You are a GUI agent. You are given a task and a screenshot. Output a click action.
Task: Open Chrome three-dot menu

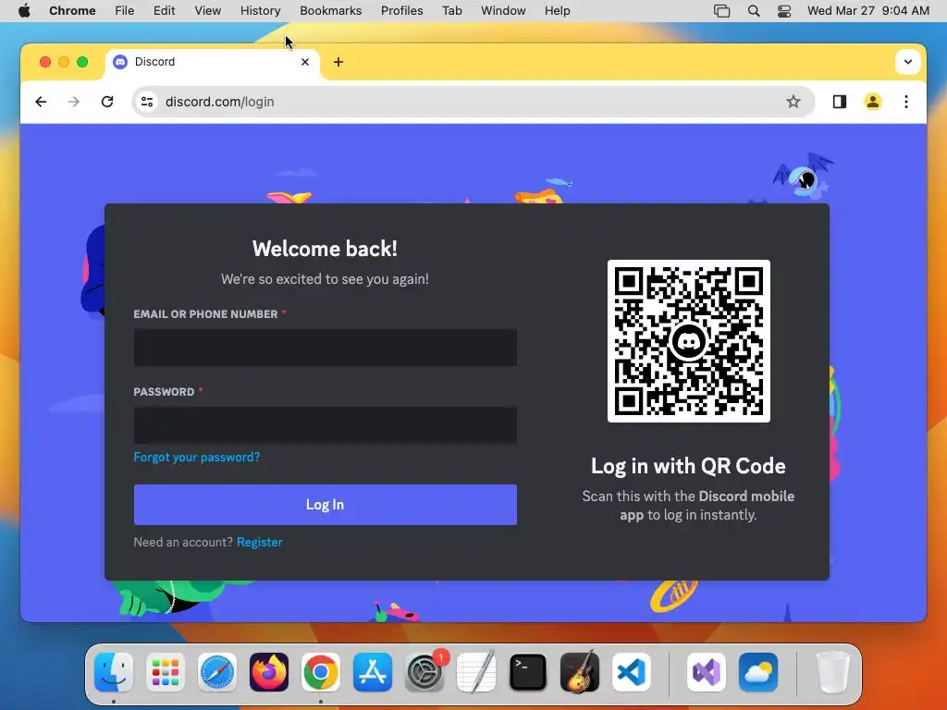(906, 102)
